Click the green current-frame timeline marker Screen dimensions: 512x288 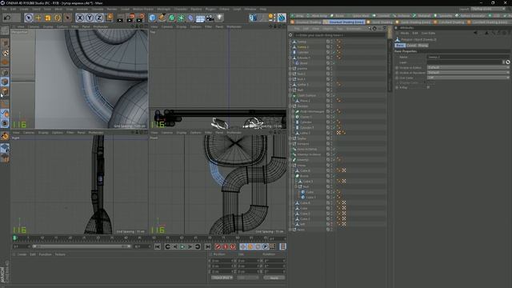click(x=14, y=238)
